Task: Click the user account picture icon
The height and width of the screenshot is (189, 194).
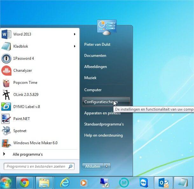Action: (107, 27)
